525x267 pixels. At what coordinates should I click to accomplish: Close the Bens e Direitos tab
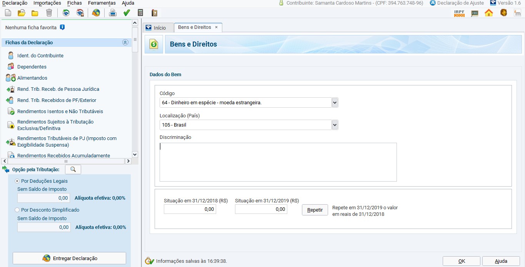216,27
